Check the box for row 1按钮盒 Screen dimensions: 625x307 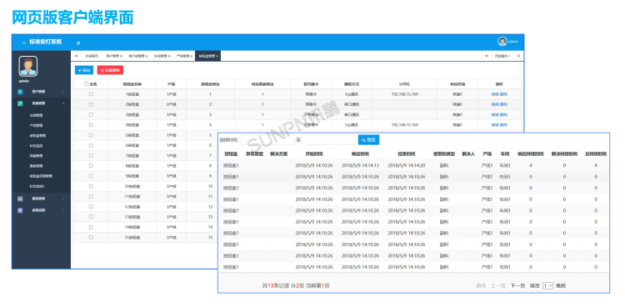91,94
